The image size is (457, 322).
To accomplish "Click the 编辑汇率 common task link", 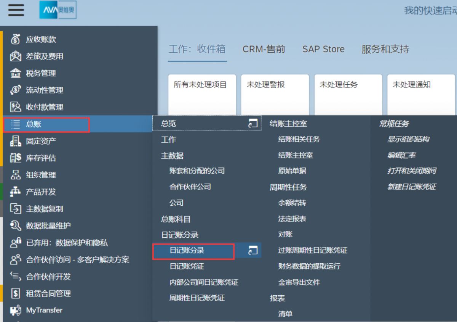I will tap(401, 155).
